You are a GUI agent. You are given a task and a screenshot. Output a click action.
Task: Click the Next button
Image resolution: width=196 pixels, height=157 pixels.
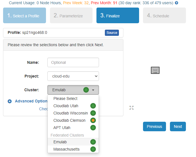click(x=178, y=126)
